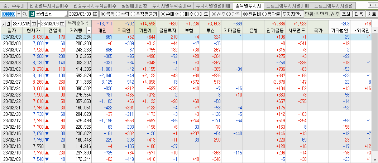Click the 일자 column header
This screenshot has width=378, height=163.
[11, 31]
